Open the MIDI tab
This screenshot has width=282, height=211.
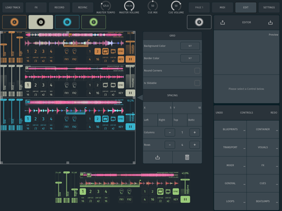pos(222,7)
